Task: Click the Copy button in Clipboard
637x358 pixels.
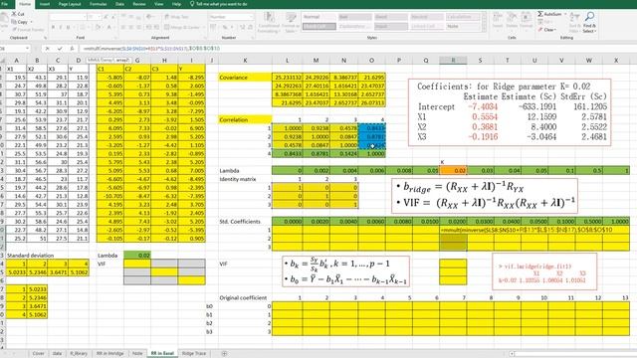Action: pos(20,22)
